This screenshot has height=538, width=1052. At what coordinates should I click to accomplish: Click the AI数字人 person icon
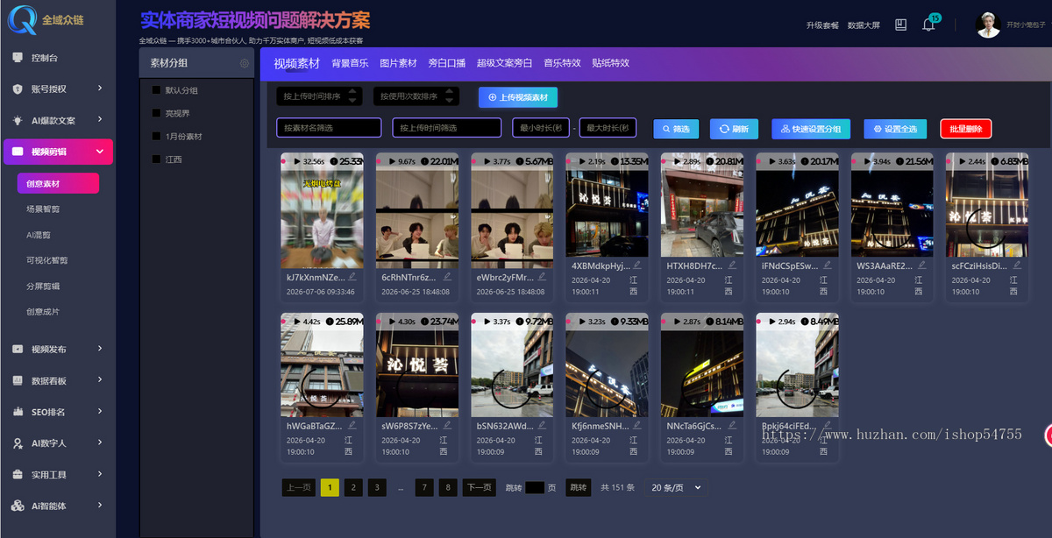[18, 443]
